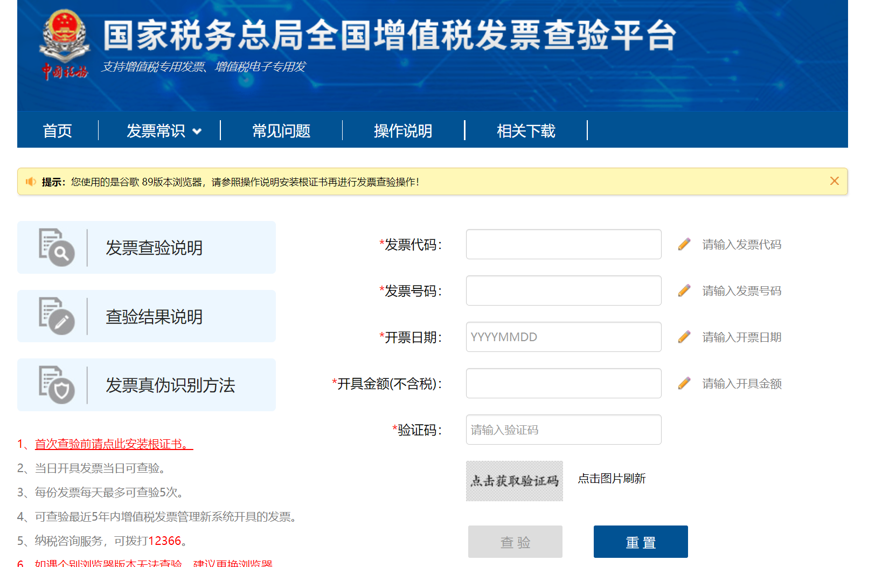The width and height of the screenshot is (875, 567).
Task: Focus the 发票代码 input field
Action: [x=564, y=244]
